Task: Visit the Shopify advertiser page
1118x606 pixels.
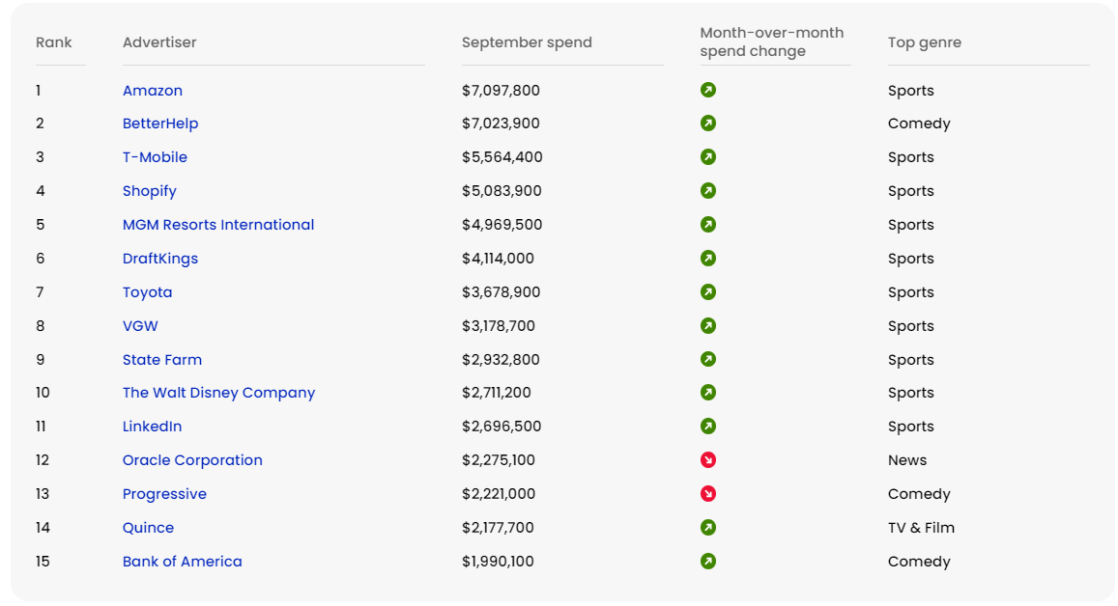Action: (150, 191)
